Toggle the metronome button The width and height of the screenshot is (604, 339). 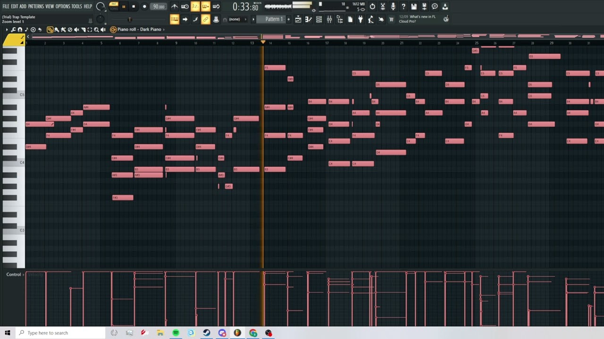(174, 7)
